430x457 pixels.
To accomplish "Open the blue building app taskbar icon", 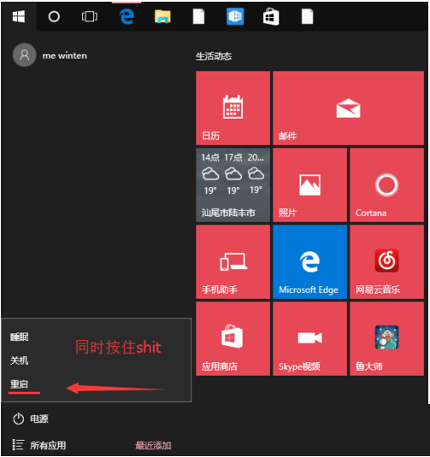I will [235, 16].
